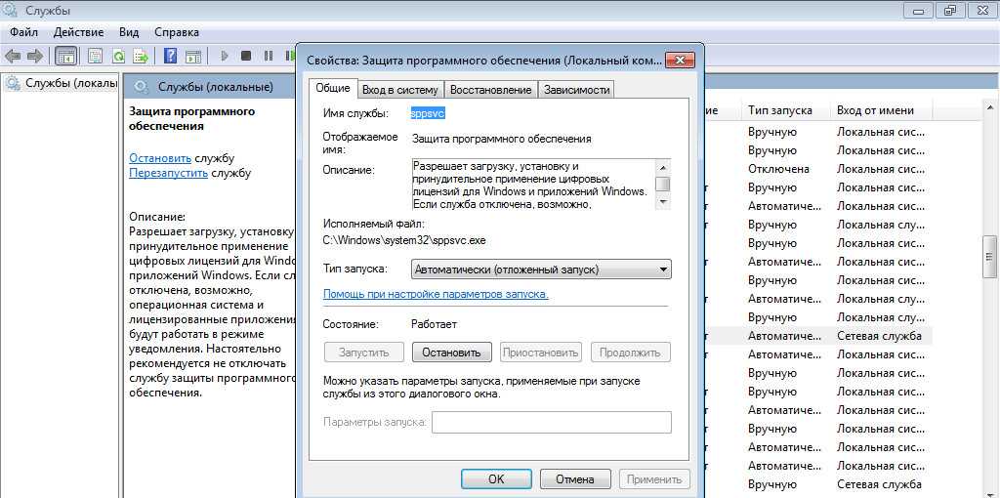The height and width of the screenshot is (498, 1000).
Task: Go back using the toolbar left arrow
Action: pyautogui.click(x=13, y=56)
